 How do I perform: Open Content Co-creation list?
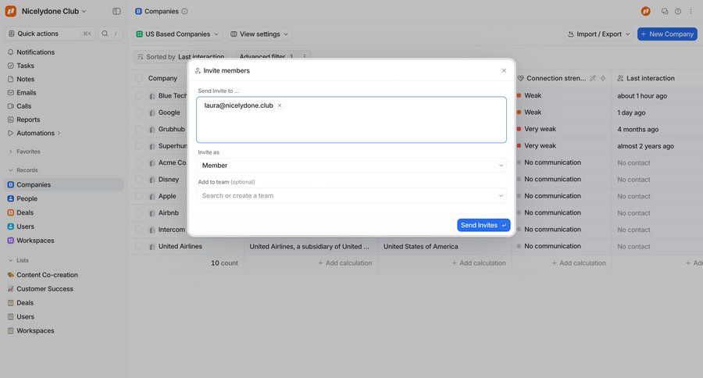point(64,275)
